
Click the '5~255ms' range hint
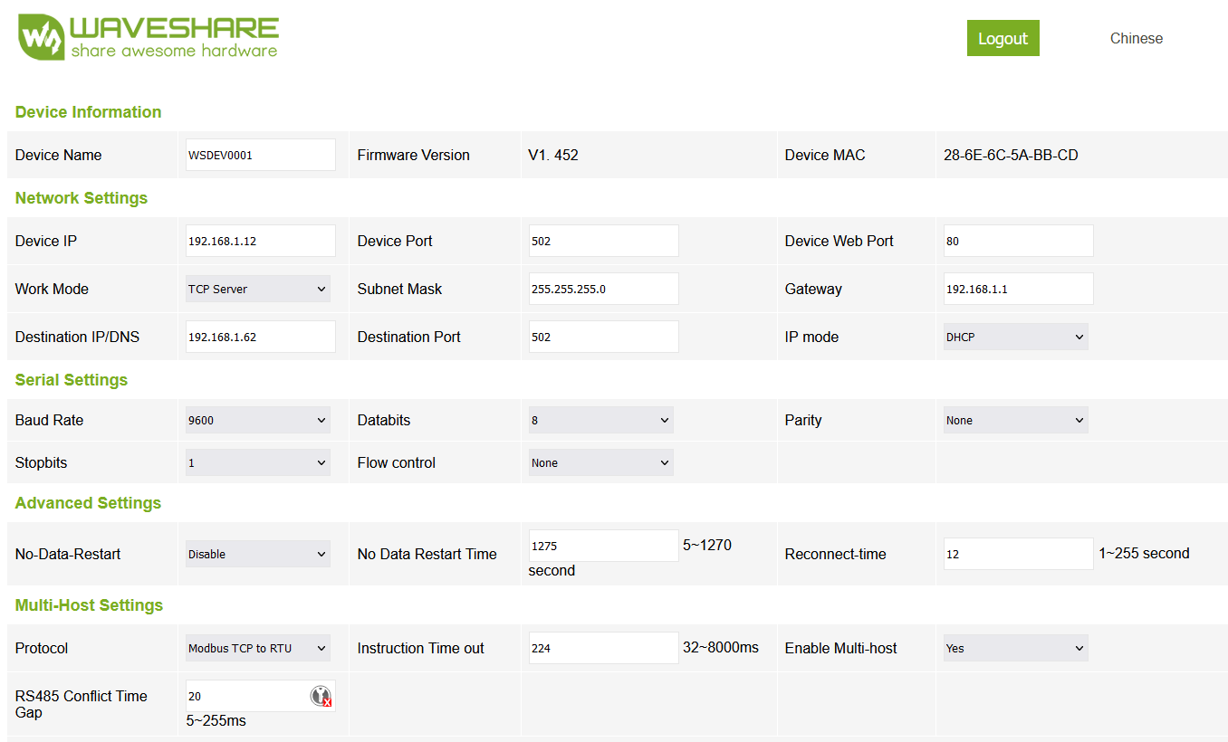216,720
